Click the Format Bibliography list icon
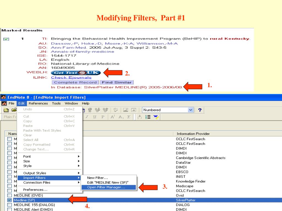 148,117
